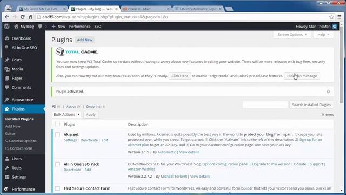Check the All In One SEO Pack checkbox
The width and height of the screenshot is (346, 195).
[x=58, y=164]
